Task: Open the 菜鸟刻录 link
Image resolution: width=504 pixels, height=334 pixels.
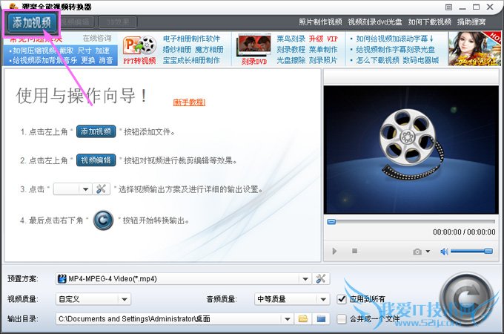Action: coord(291,39)
